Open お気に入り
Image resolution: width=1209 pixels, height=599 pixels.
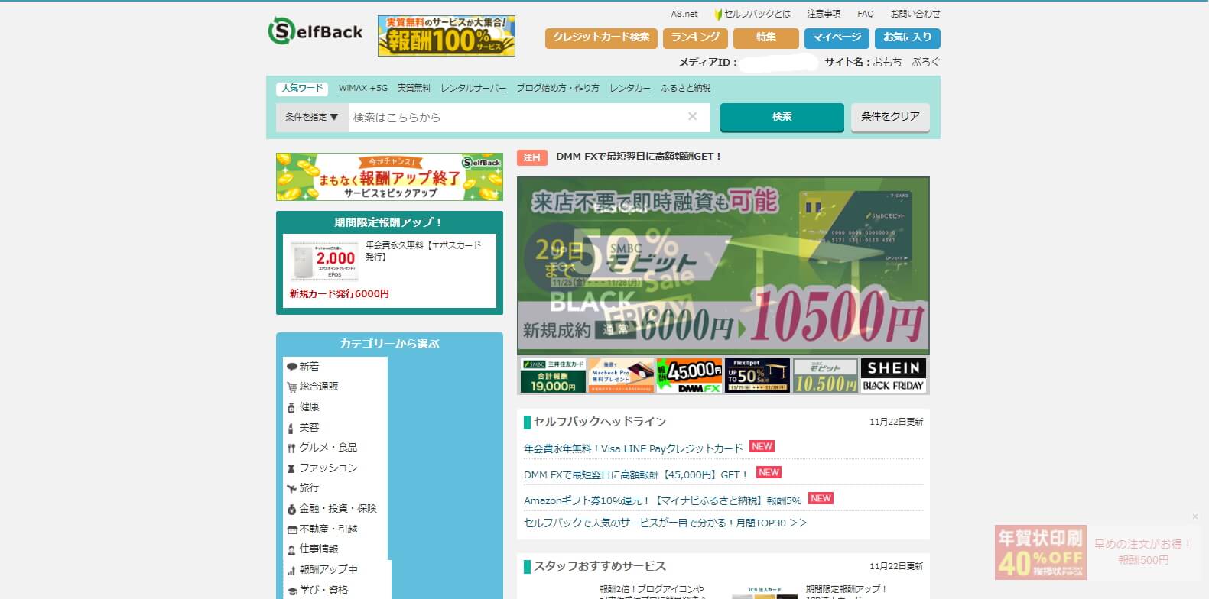point(908,37)
